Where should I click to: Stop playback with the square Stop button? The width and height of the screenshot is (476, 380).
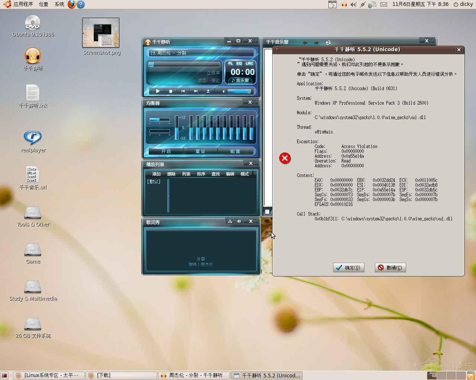[x=170, y=91]
